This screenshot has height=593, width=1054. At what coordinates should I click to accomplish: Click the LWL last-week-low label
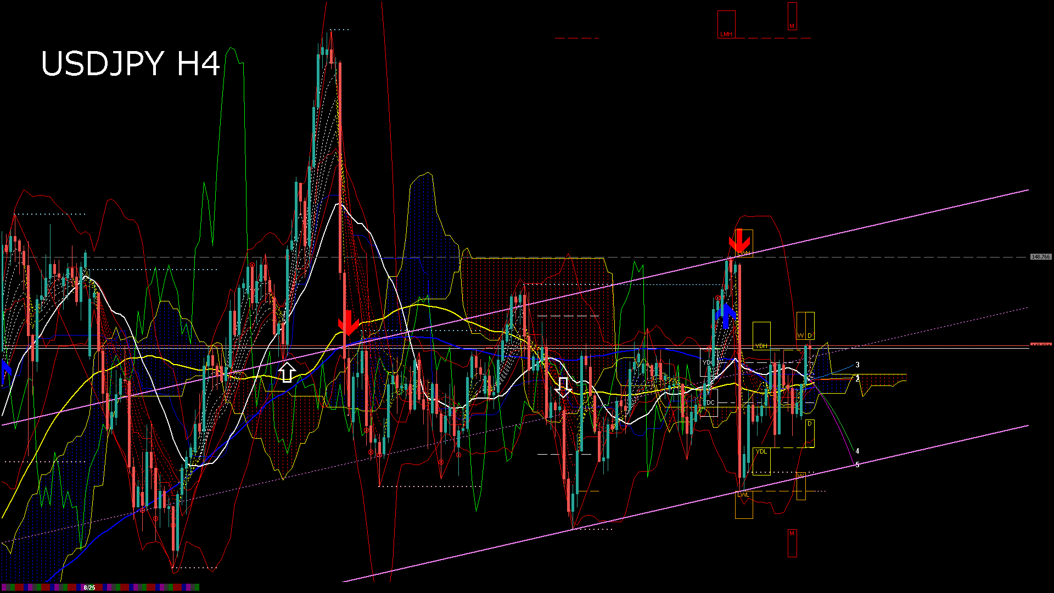click(743, 495)
